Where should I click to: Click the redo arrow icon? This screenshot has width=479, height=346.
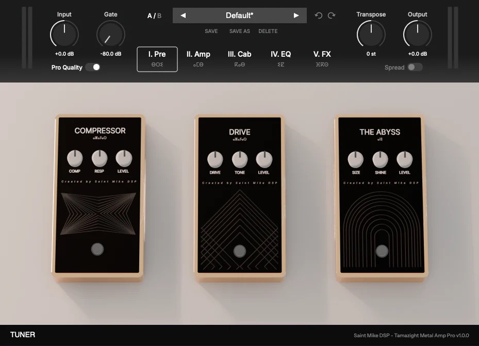pyautogui.click(x=332, y=15)
